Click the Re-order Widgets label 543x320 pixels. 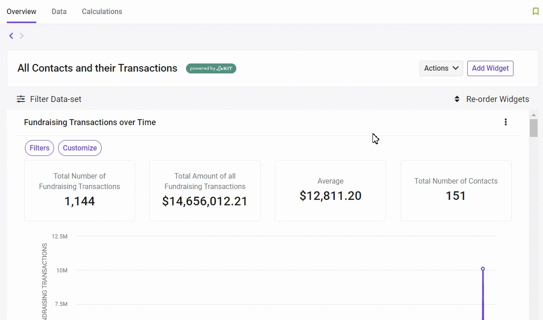coord(497,99)
